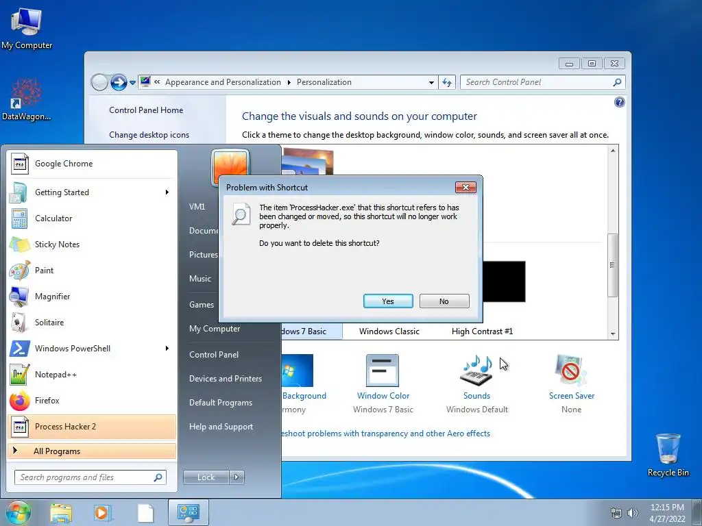The image size is (702, 526).
Task: Open Control Panel Home link
Action: [x=146, y=110]
